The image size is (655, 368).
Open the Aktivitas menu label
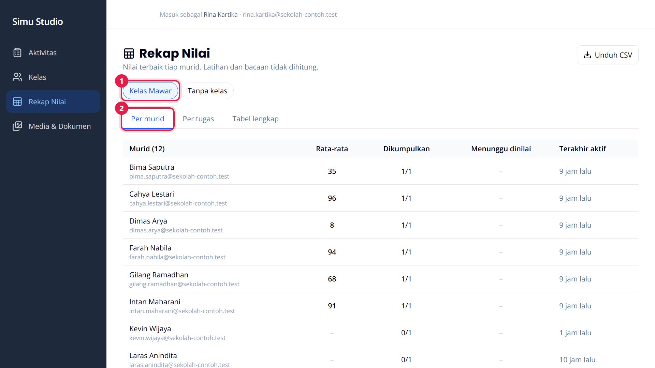coord(43,52)
